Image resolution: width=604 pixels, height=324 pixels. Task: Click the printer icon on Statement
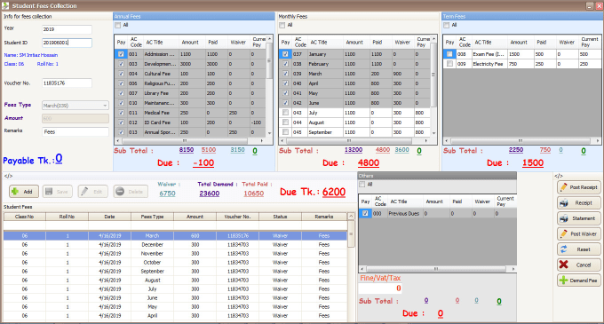click(x=563, y=218)
